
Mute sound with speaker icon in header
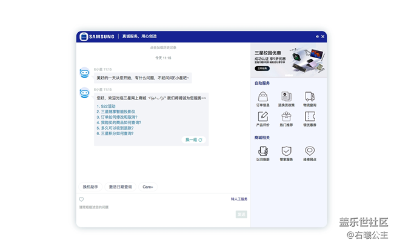(x=317, y=37)
